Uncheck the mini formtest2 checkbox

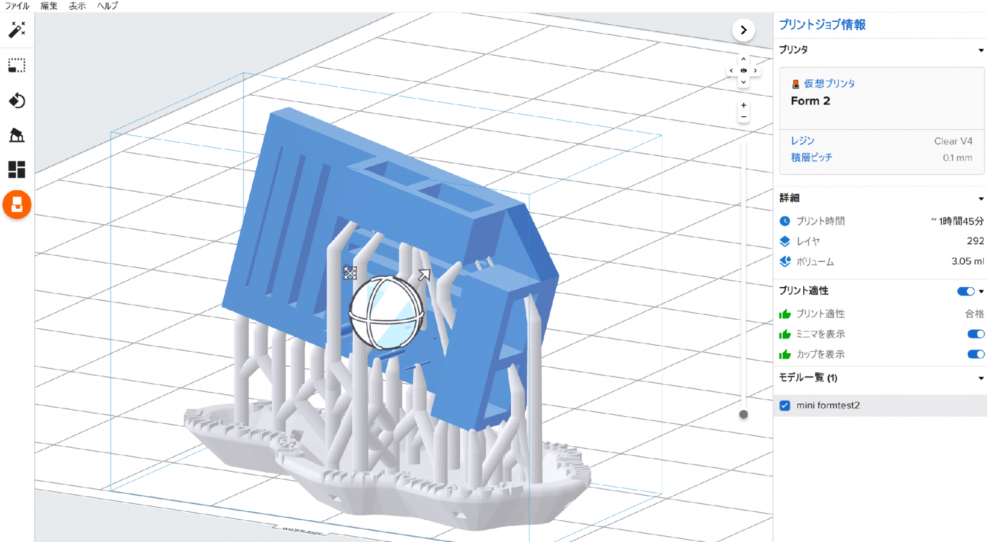click(x=785, y=405)
